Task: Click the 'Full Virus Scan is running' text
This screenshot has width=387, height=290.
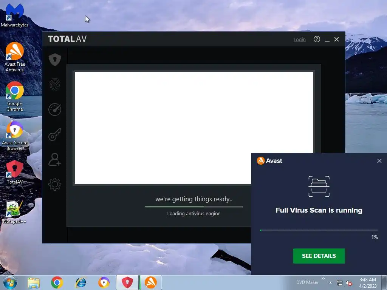Action: (x=319, y=210)
